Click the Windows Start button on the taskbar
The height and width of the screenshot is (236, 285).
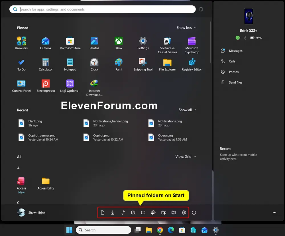click(69, 230)
